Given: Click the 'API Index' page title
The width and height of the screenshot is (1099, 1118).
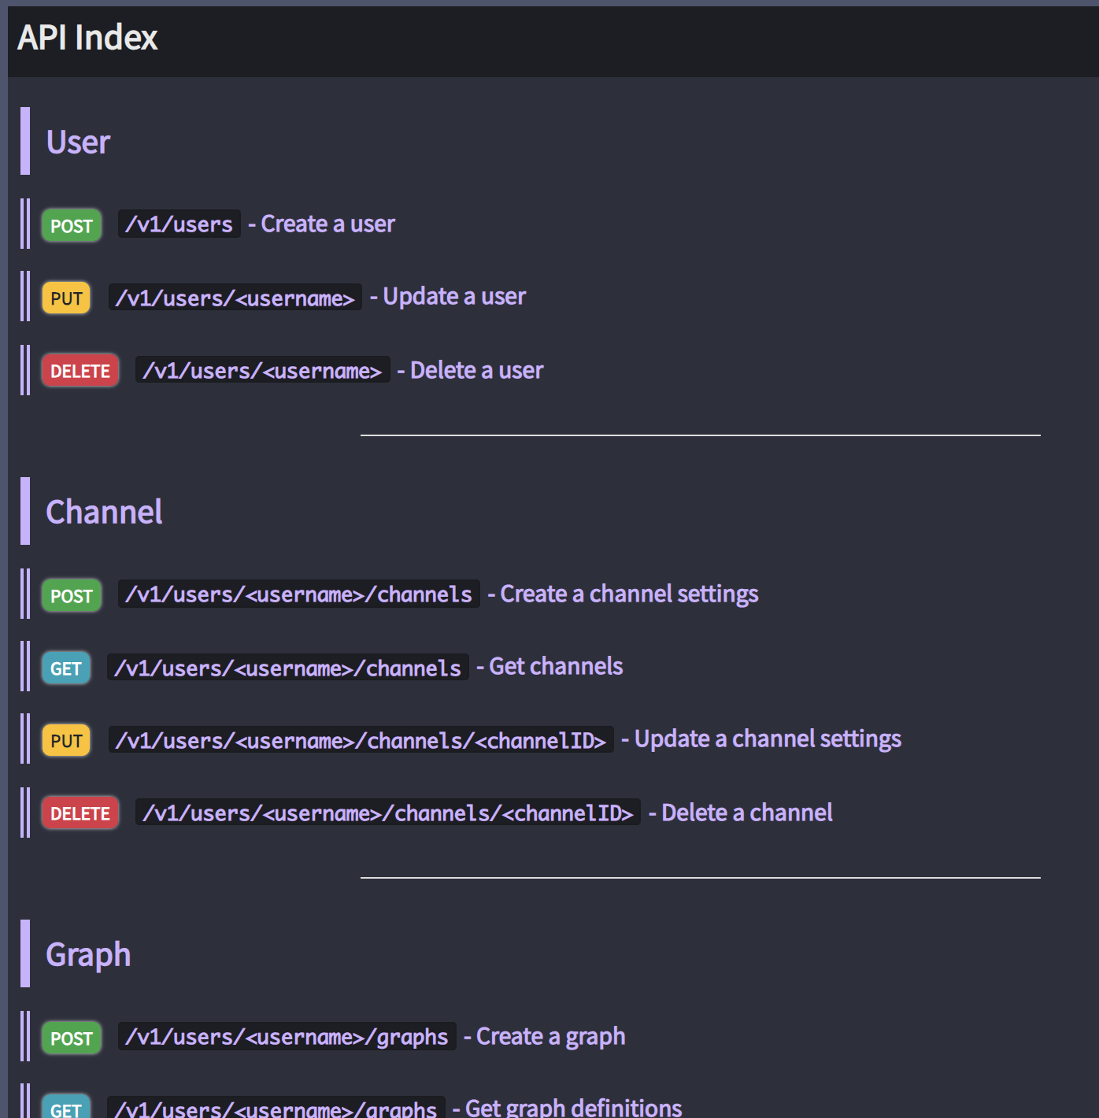Looking at the screenshot, I should pyautogui.click(x=87, y=38).
